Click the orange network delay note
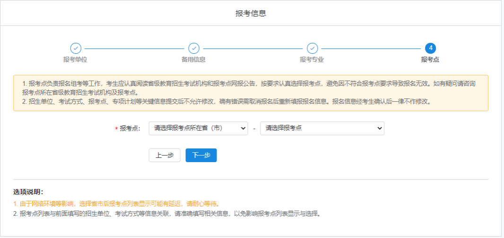504x238 pixels. [x=116, y=204]
